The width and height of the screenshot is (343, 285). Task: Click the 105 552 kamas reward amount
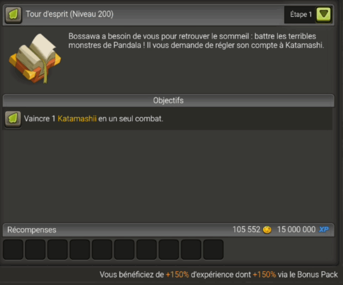point(246,230)
